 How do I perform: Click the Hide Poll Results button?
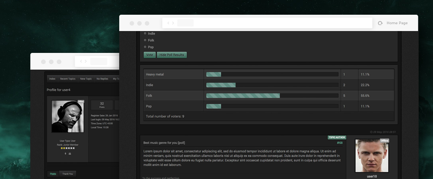pos(172,55)
